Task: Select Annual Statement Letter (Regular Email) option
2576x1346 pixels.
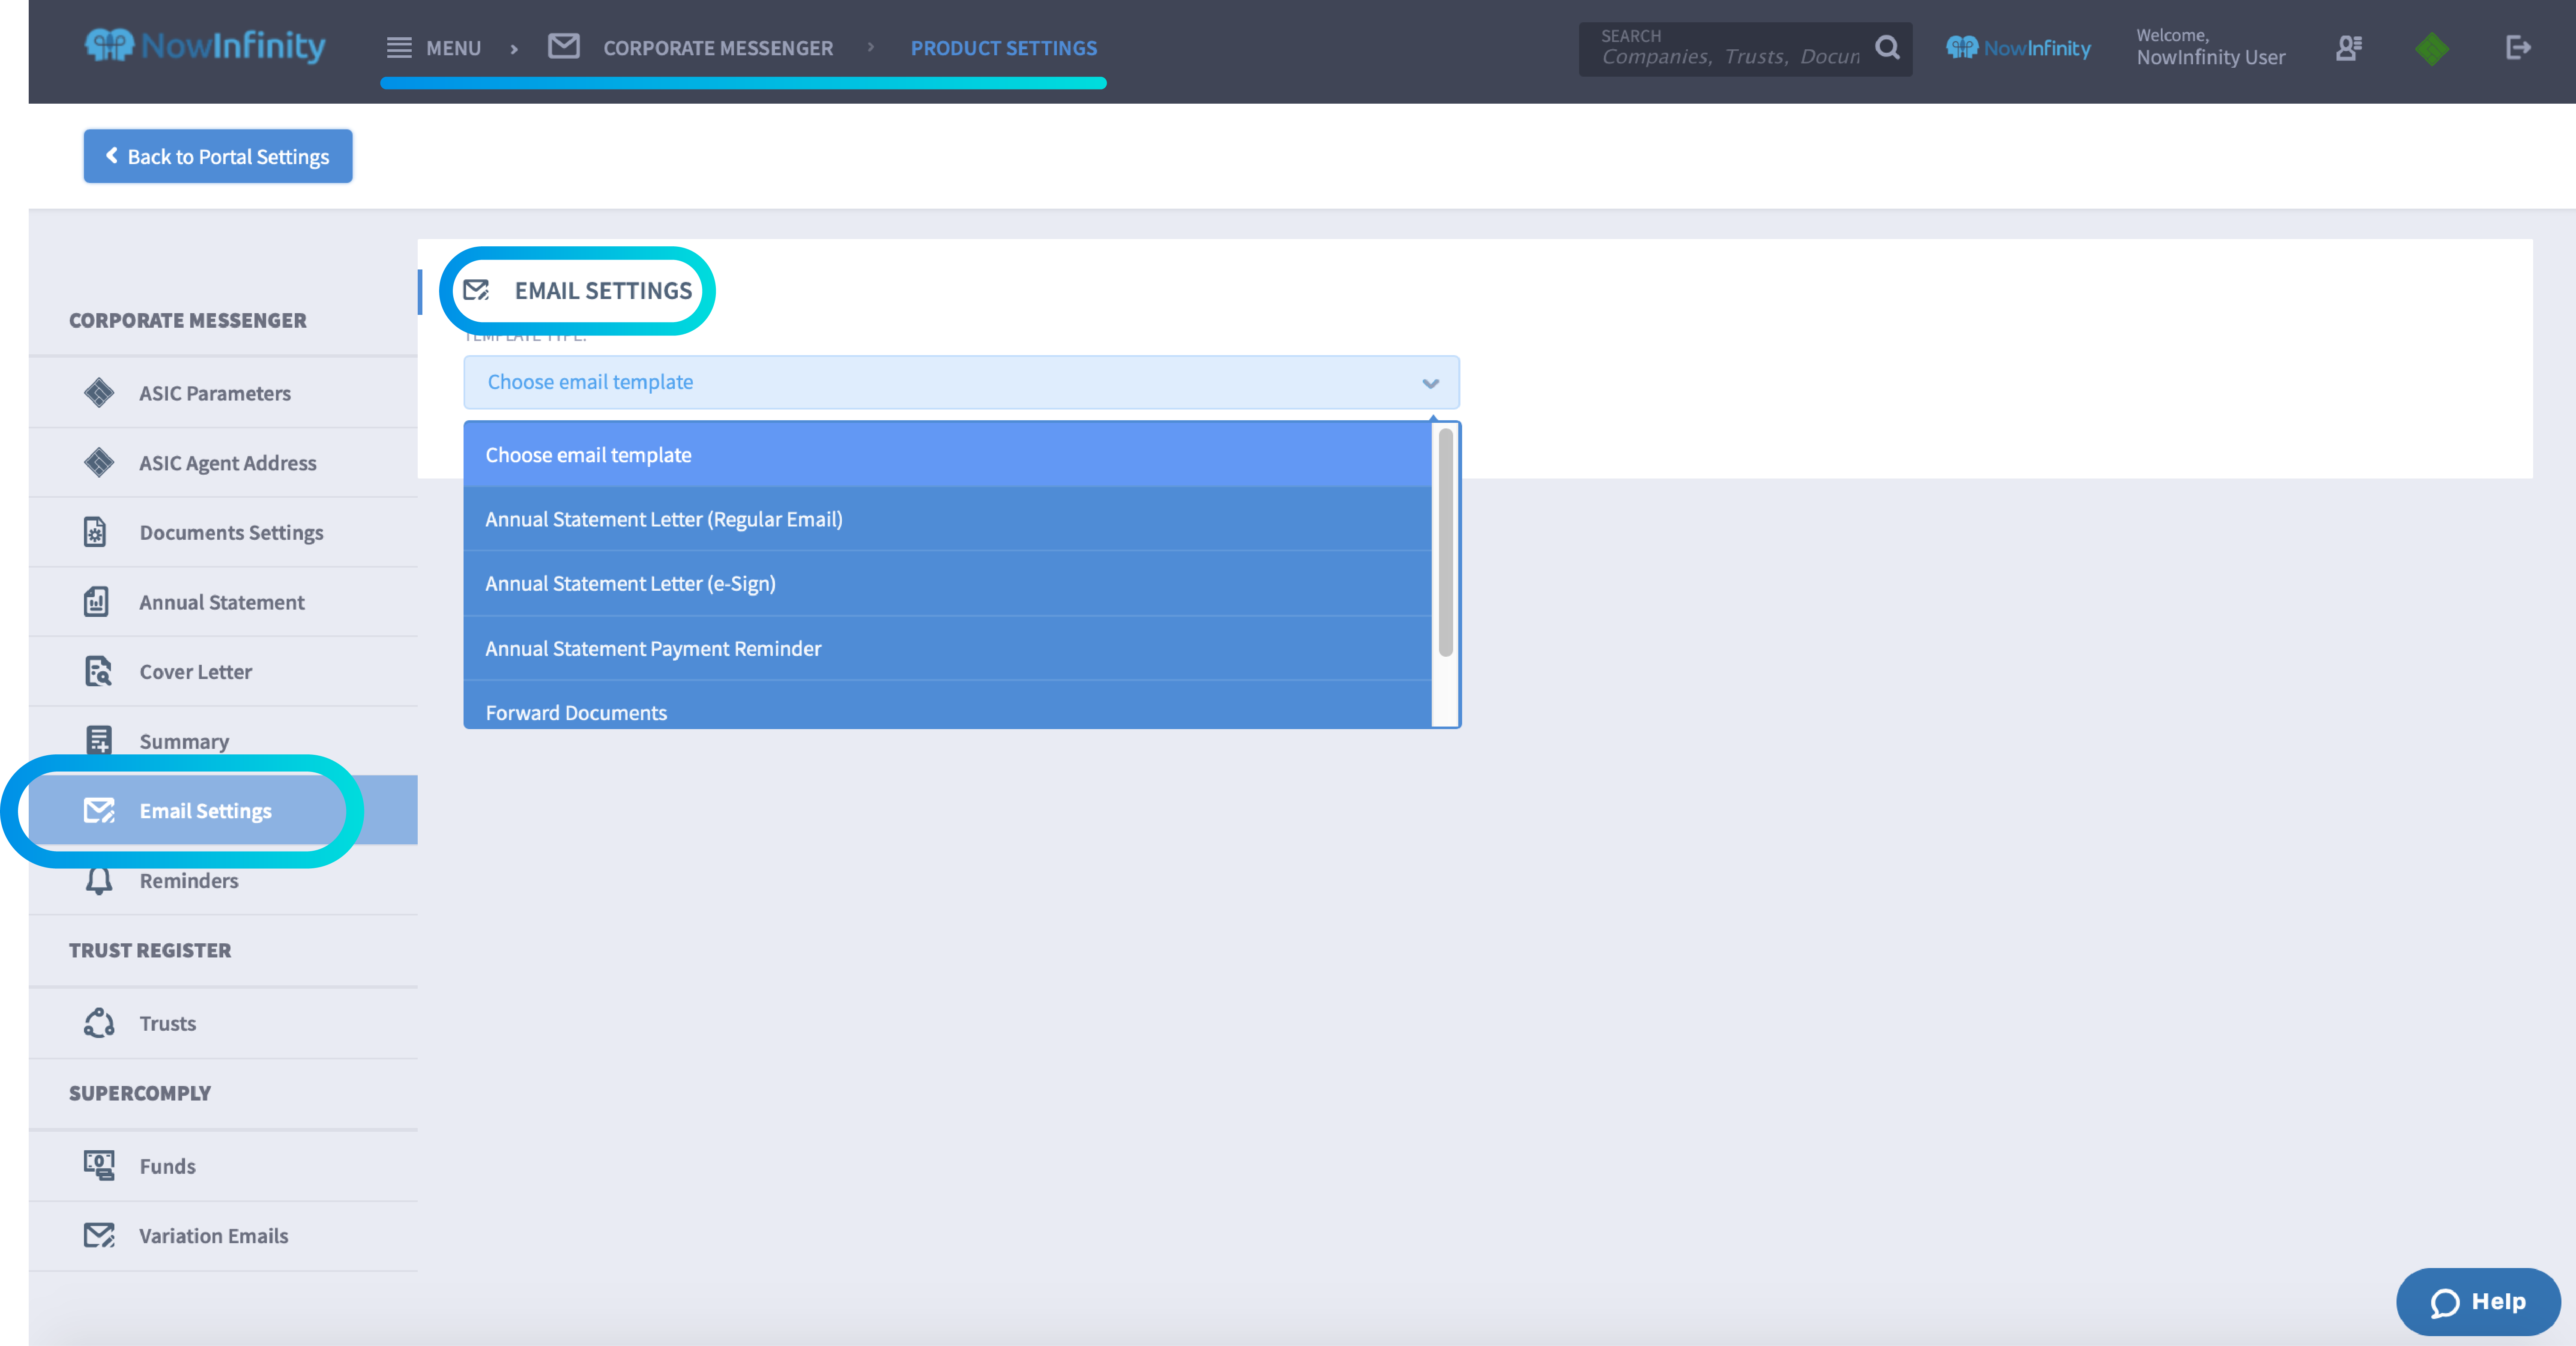Action: [664, 519]
